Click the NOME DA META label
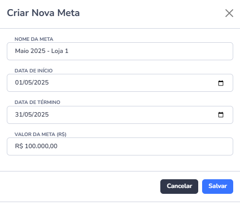This screenshot has height=205, width=240. [34, 39]
